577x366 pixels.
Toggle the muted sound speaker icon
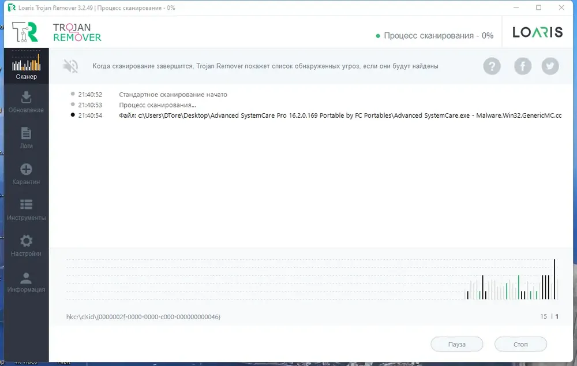click(x=70, y=66)
